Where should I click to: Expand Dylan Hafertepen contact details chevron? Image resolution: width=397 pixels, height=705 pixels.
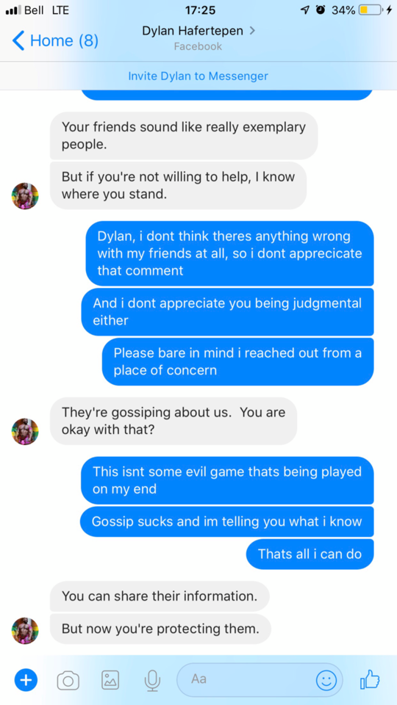pos(252,31)
